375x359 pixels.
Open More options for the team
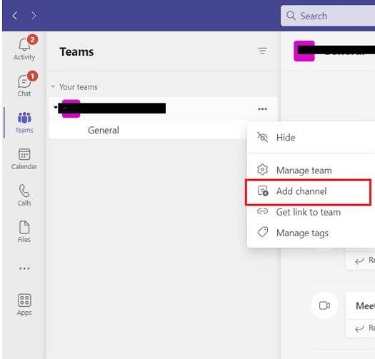262,109
